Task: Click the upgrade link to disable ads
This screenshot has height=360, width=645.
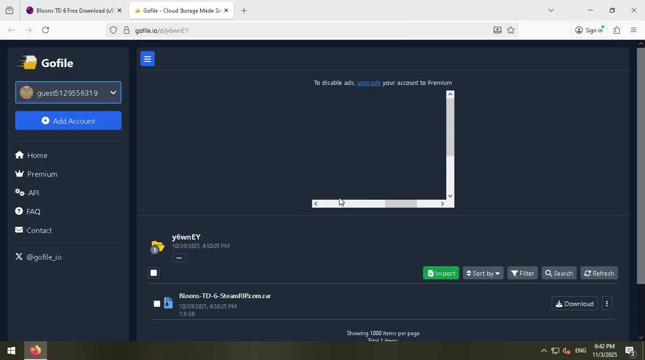Action: point(368,82)
